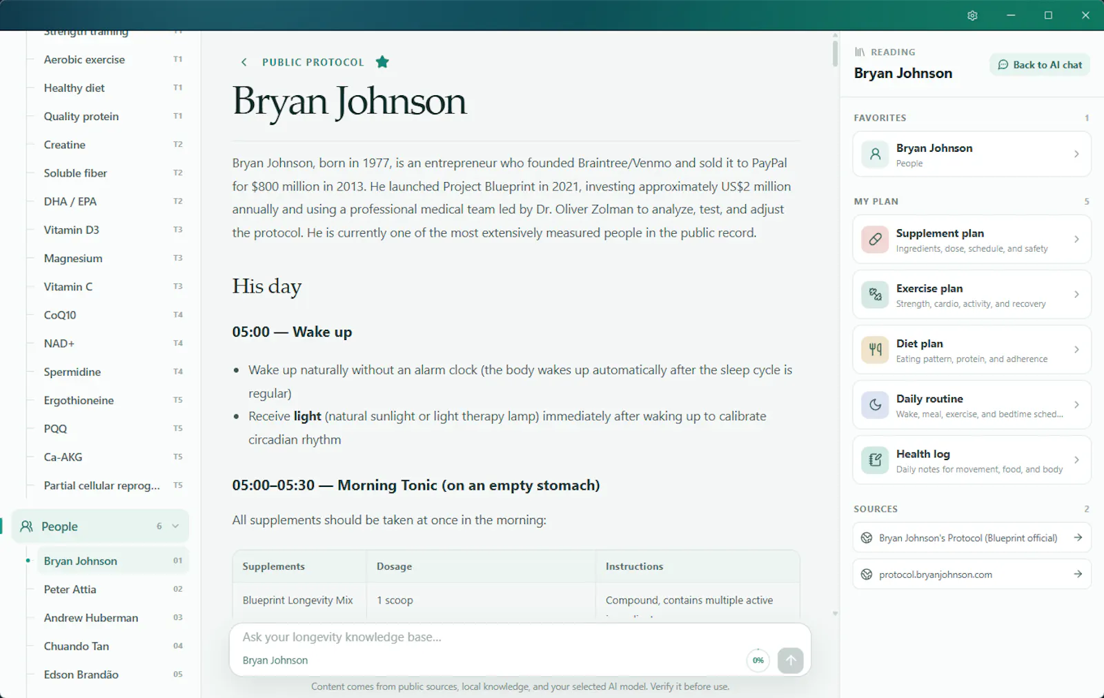Click the Reading library icon in right panel
Screen dimensions: 1104x698
pos(860,52)
